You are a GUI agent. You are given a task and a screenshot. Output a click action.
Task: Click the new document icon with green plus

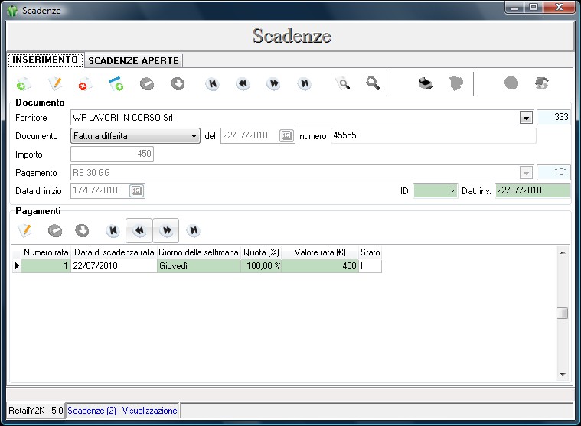(24, 83)
